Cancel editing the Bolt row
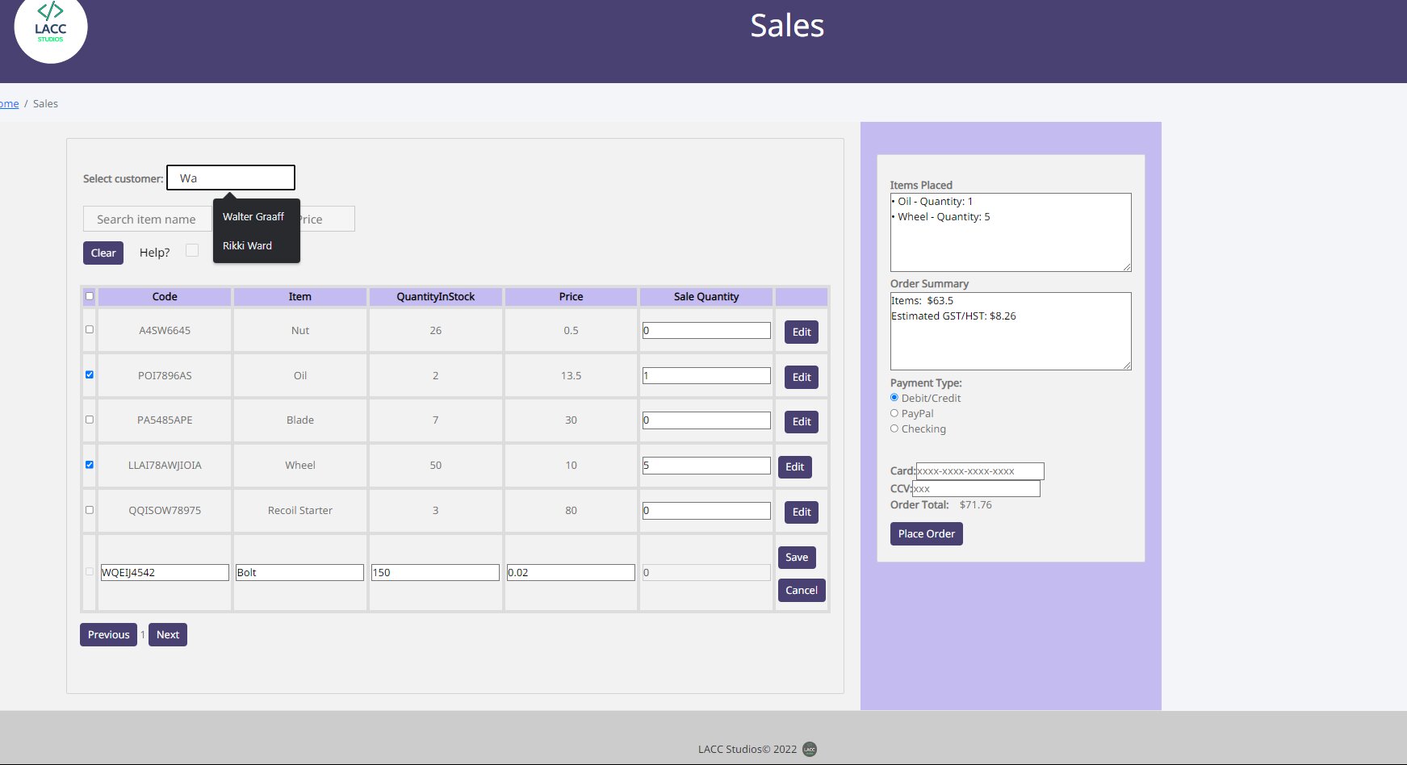 [x=801, y=590]
